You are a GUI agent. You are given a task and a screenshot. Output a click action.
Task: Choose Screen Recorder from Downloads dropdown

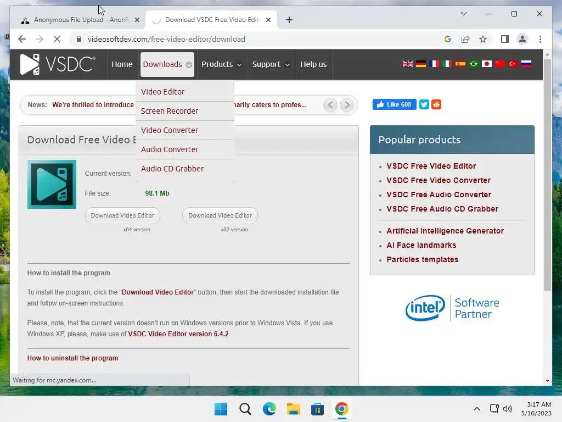(x=185, y=111)
